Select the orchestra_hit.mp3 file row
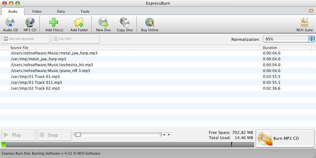The image size is (316, 158). tap(158, 65)
